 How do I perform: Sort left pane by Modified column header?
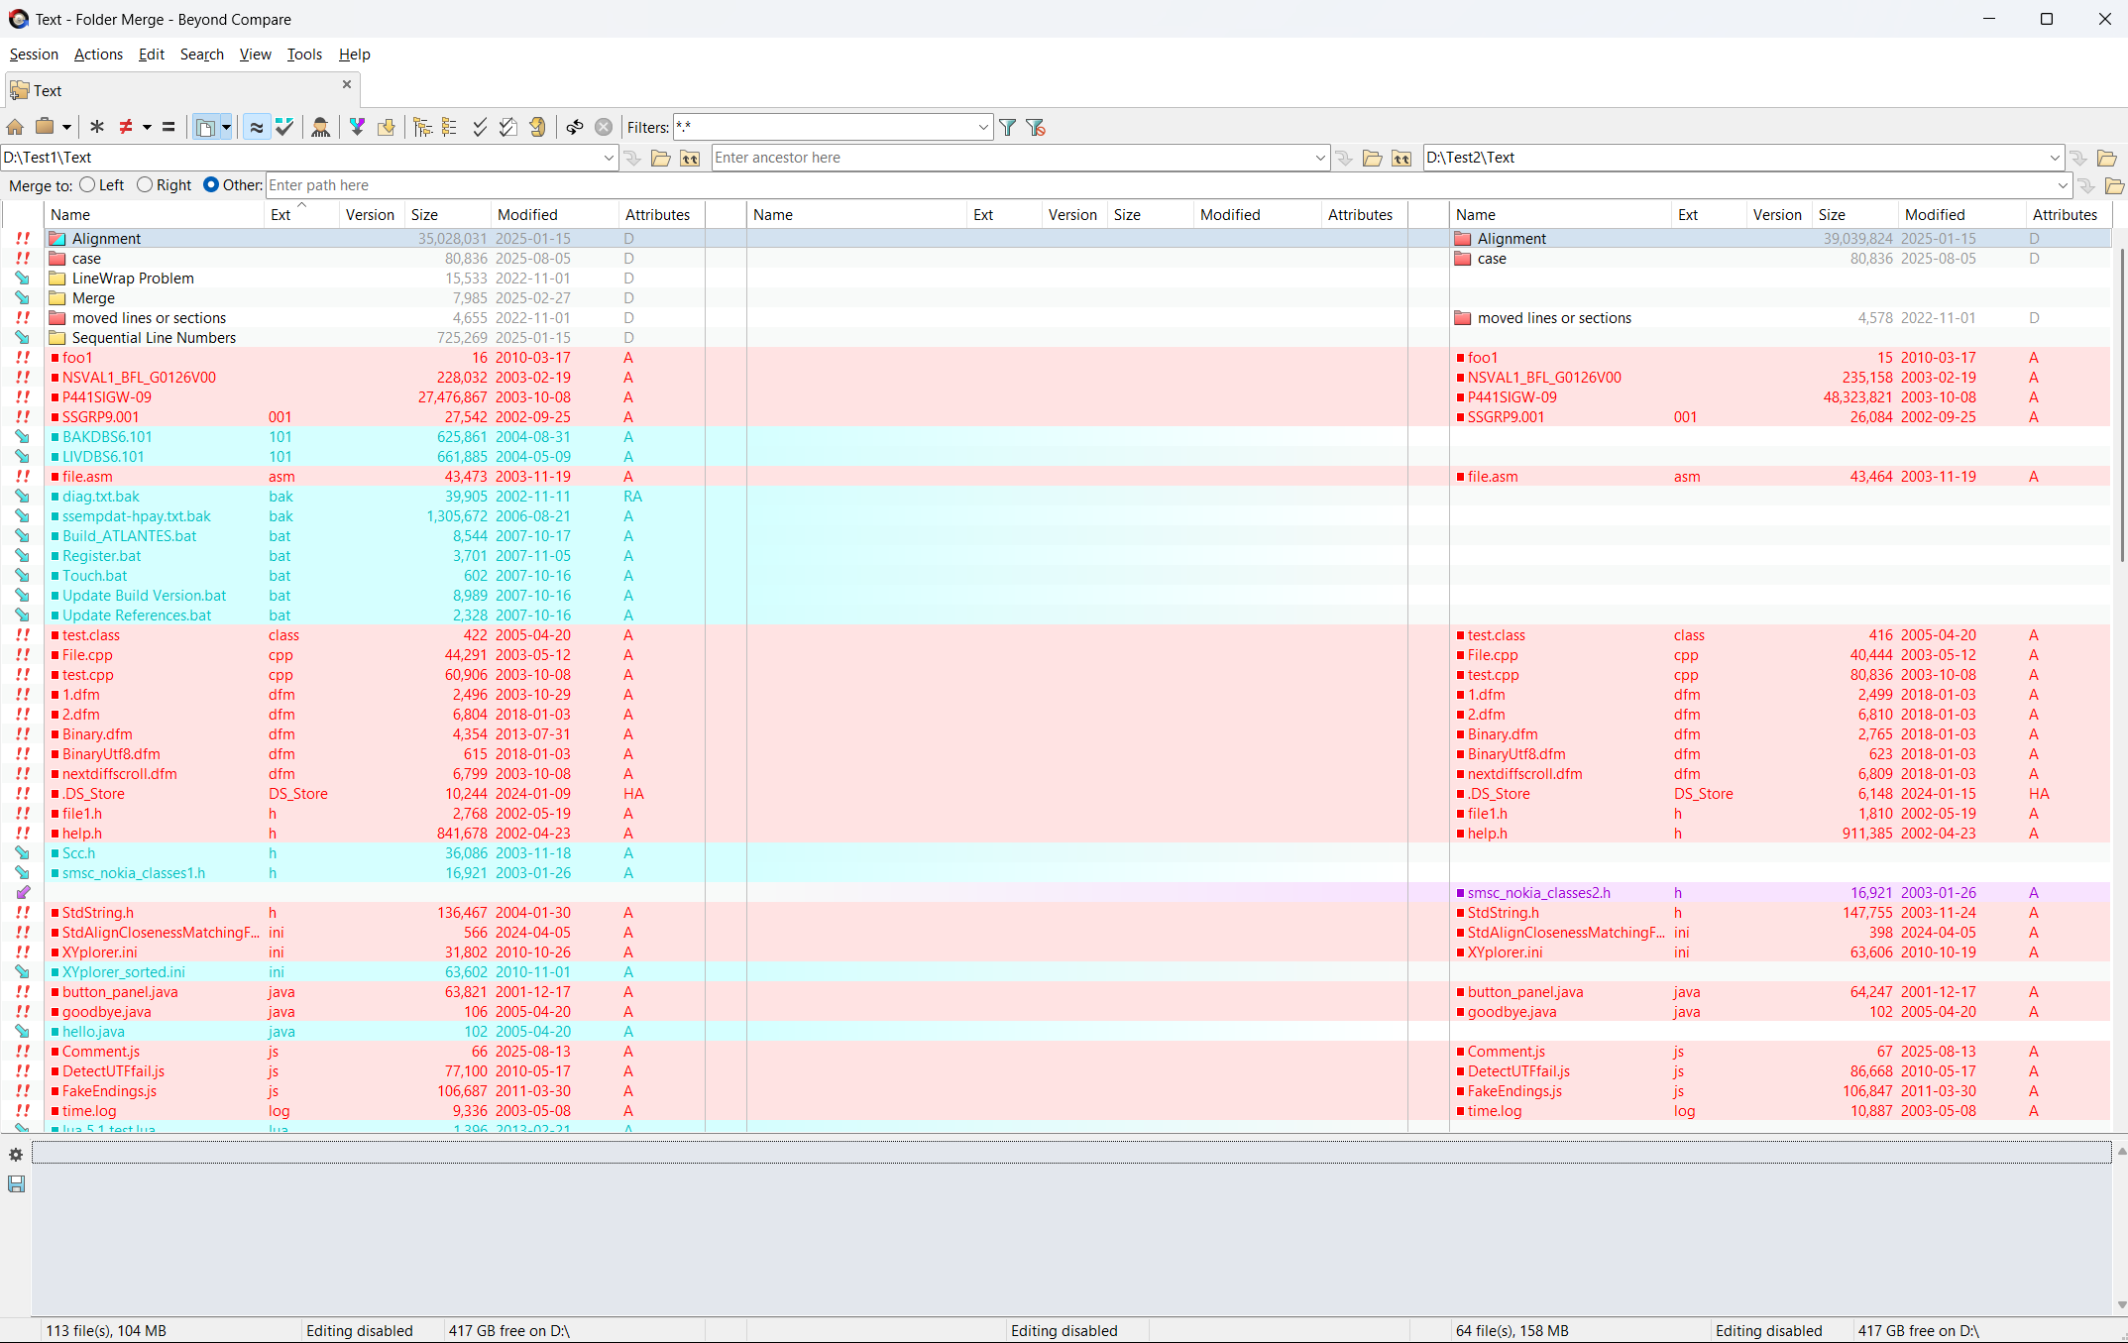tap(555, 215)
